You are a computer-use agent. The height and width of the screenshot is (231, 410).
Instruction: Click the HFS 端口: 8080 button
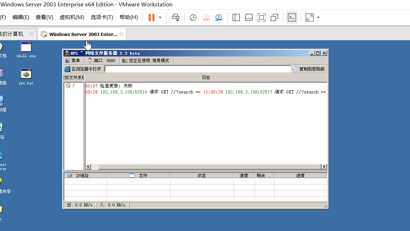102,61
